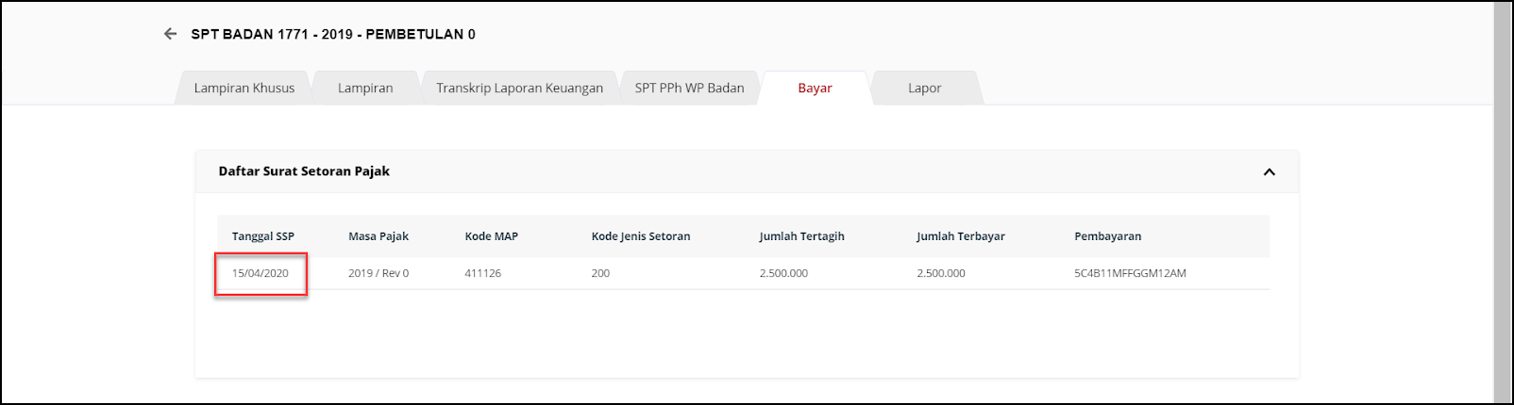The image size is (1514, 405).
Task: Click the 2019 / Rev 0 cell
Action: coord(378,273)
